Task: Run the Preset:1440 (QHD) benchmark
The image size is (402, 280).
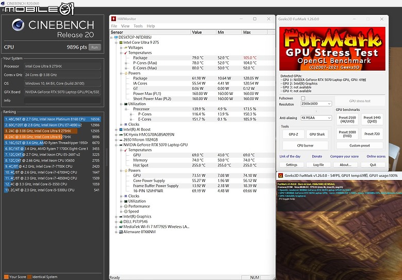Action: point(372,119)
